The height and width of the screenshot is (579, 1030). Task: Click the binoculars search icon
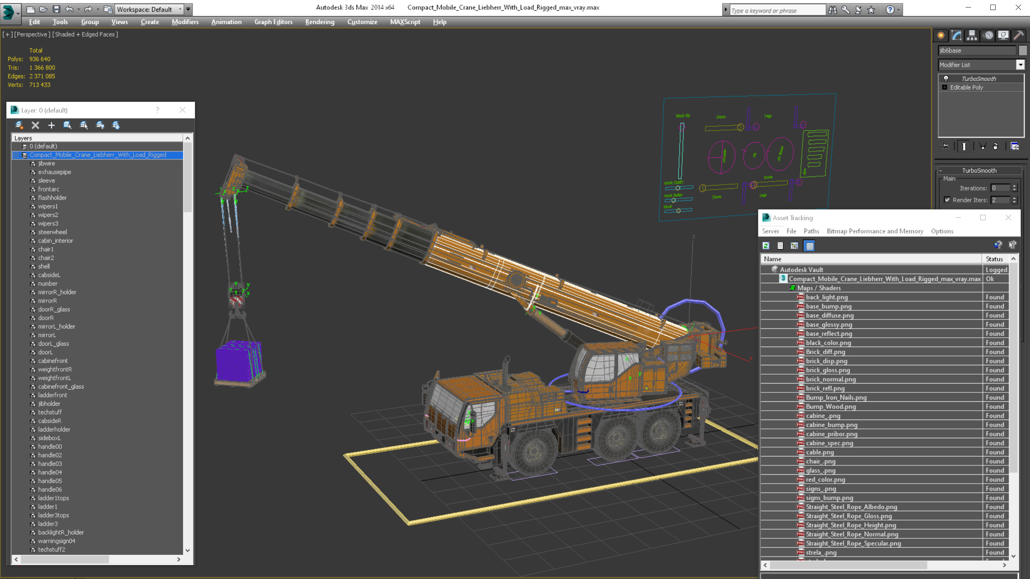(833, 10)
